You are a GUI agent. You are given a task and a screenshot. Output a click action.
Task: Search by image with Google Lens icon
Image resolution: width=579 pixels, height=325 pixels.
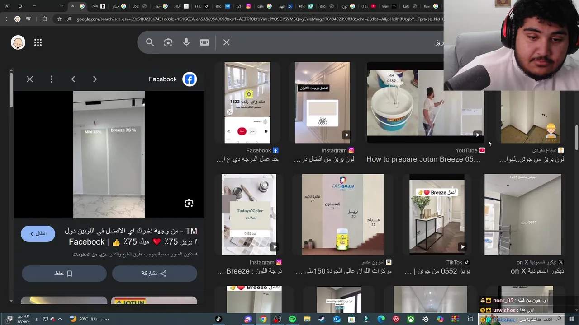(168, 42)
